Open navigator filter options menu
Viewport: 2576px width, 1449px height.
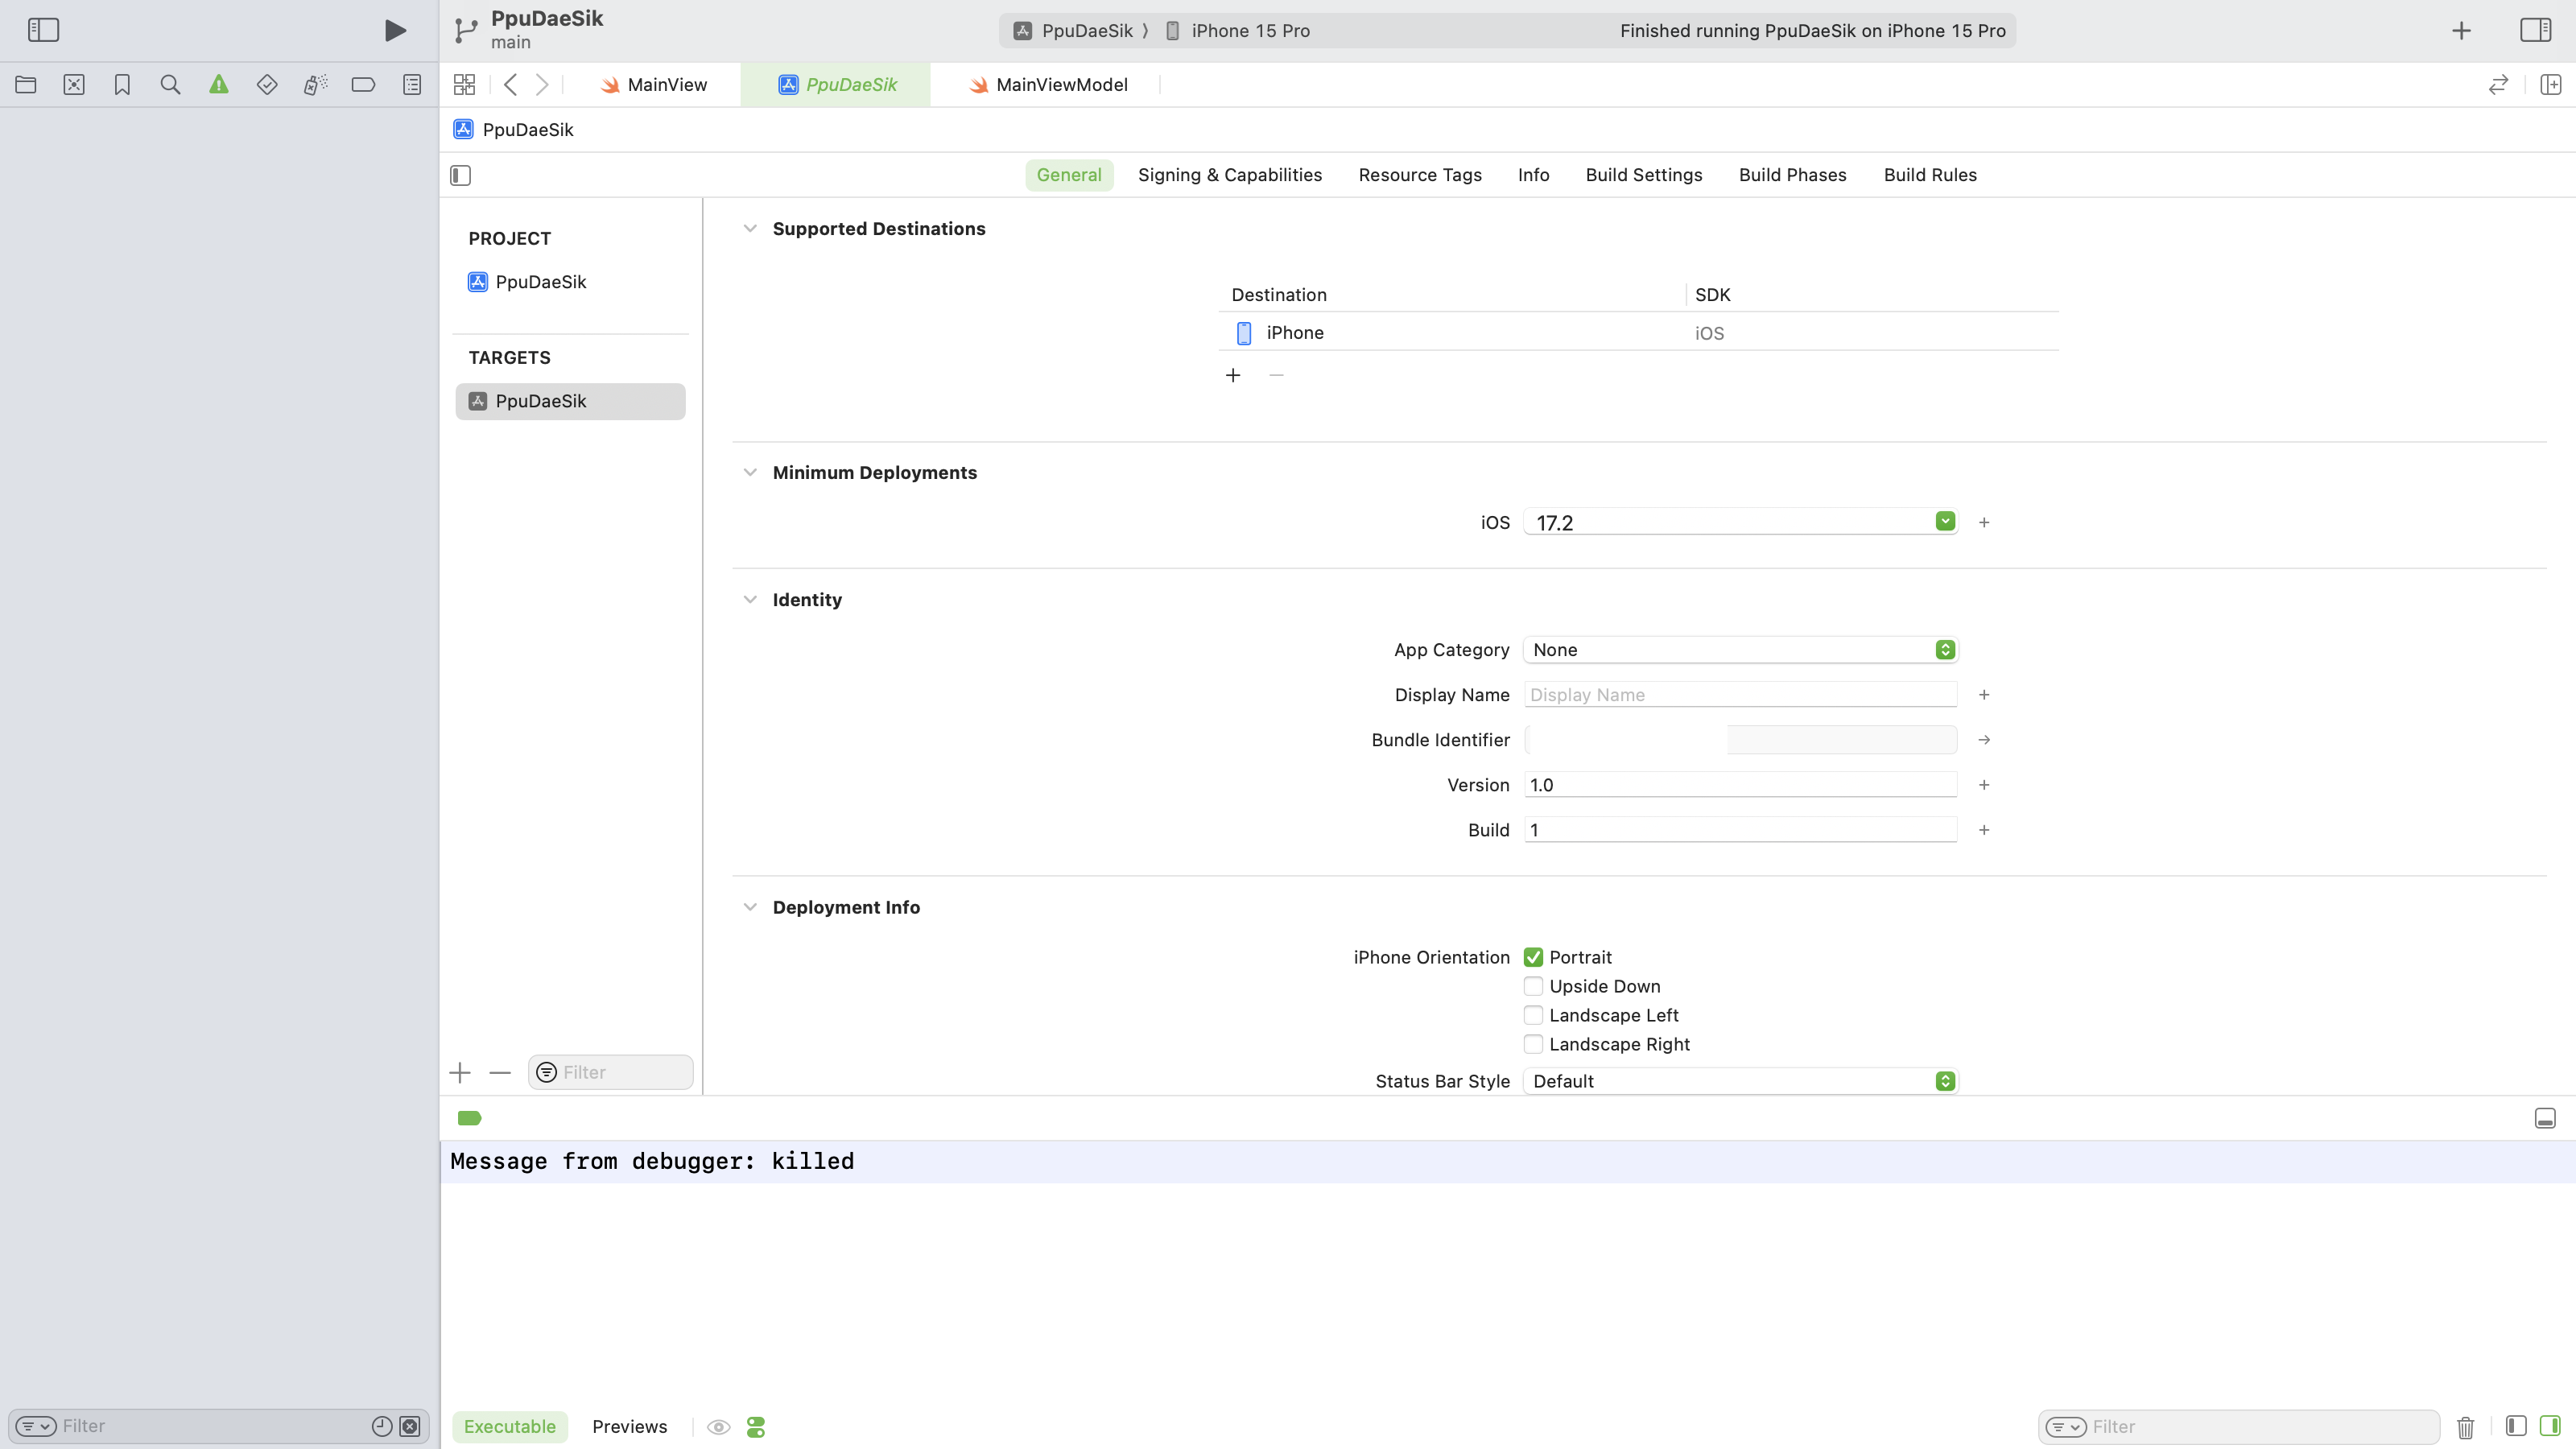[x=36, y=1427]
